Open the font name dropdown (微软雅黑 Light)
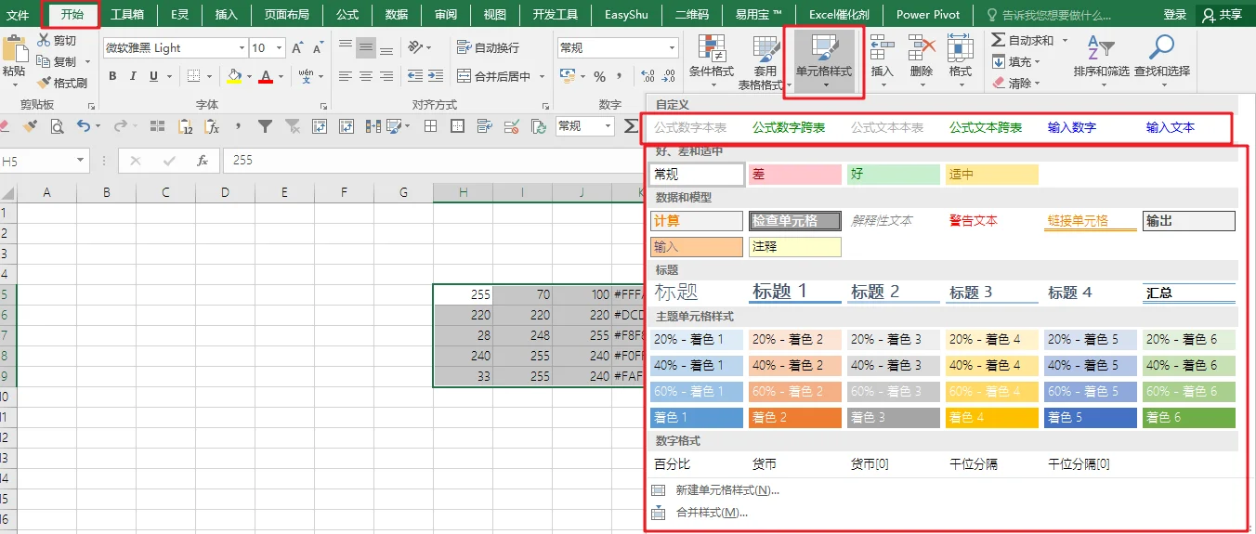 [242, 48]
